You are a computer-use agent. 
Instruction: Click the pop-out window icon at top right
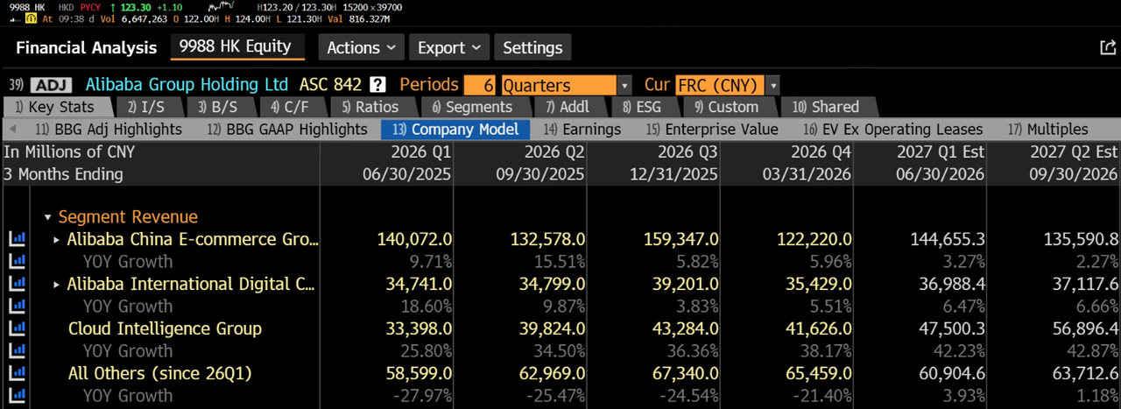1107,48
